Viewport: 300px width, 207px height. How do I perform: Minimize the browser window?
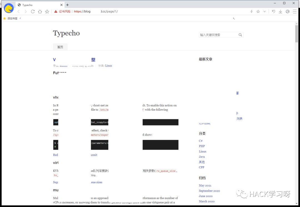click(275, 3)
